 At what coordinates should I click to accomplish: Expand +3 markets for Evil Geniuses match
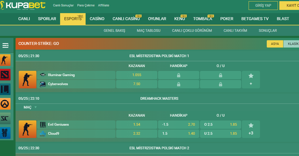(x=251, y=133)
